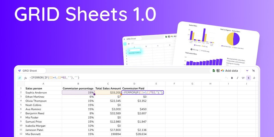Click the $33,200 total sales cell
The image size is (274, 137).
(x=108, y=93)
